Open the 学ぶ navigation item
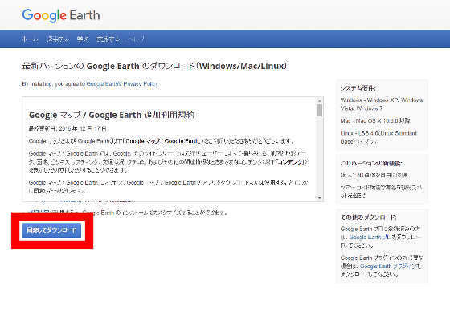450x313 pixels. click(x=83, y=39)
